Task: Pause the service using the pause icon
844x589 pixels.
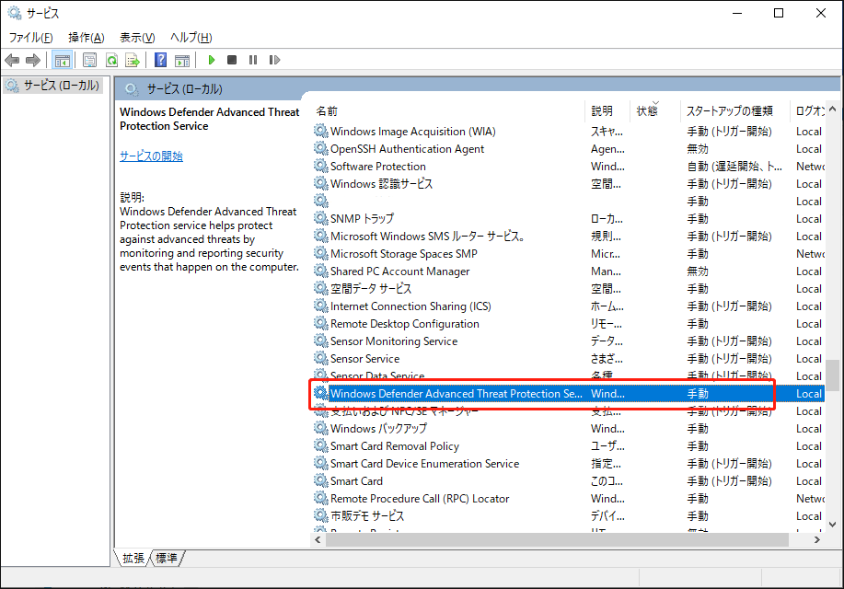Action: pyautogui.click(x=253, y=59)
